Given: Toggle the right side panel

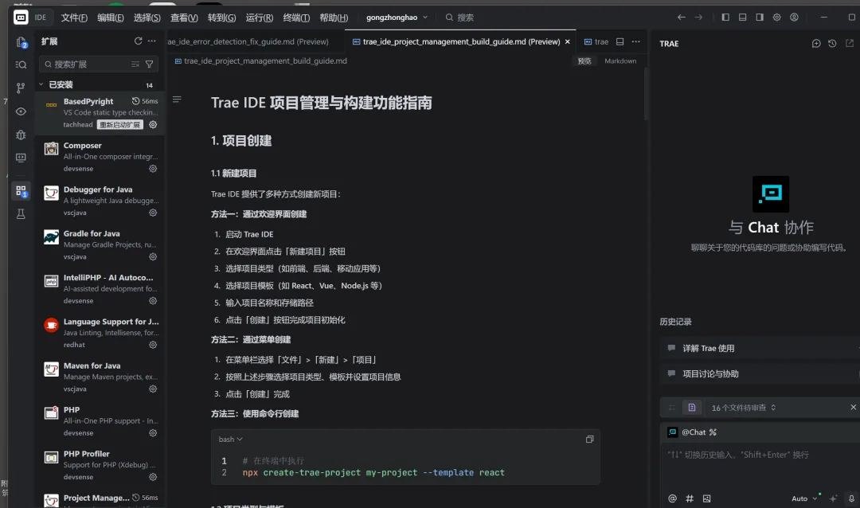Looking at the screenshot, I should (760, 18).
